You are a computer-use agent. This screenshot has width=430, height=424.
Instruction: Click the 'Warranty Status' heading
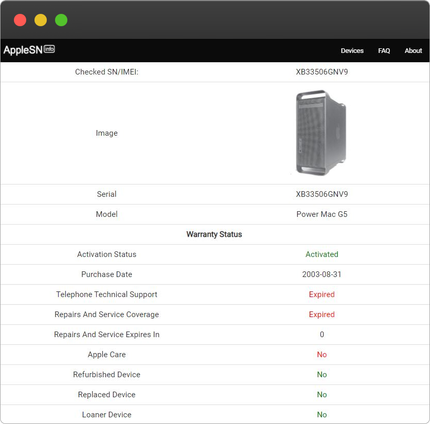pos(214,234)
